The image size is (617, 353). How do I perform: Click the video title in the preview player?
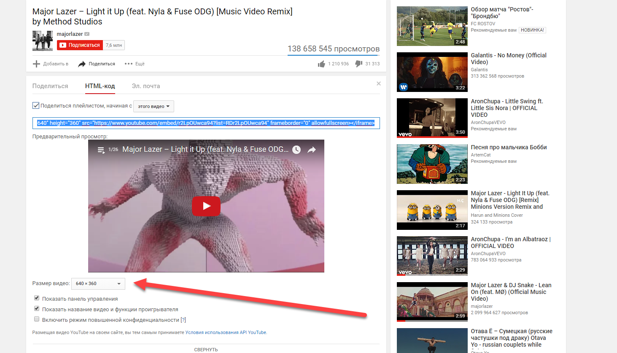[205, 149]
